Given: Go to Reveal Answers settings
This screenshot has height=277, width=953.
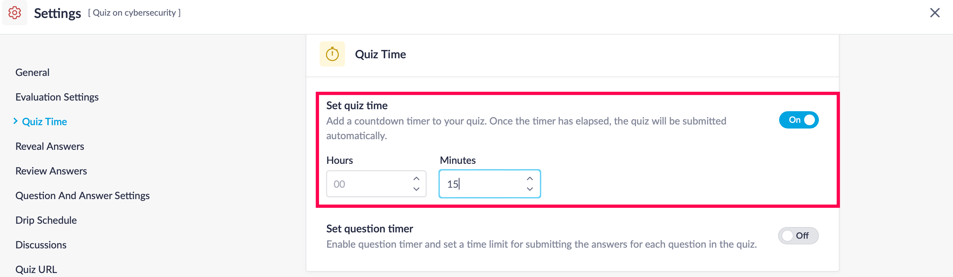Looking at the screenshot, I should (50, 146).
